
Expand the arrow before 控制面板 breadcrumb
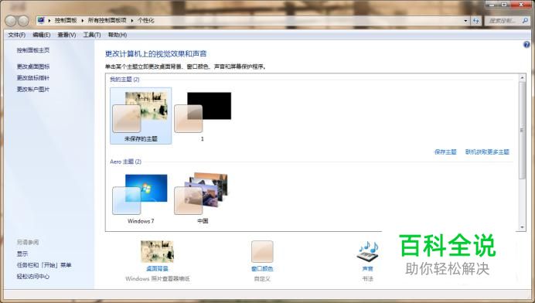click(x=49, y=20)
